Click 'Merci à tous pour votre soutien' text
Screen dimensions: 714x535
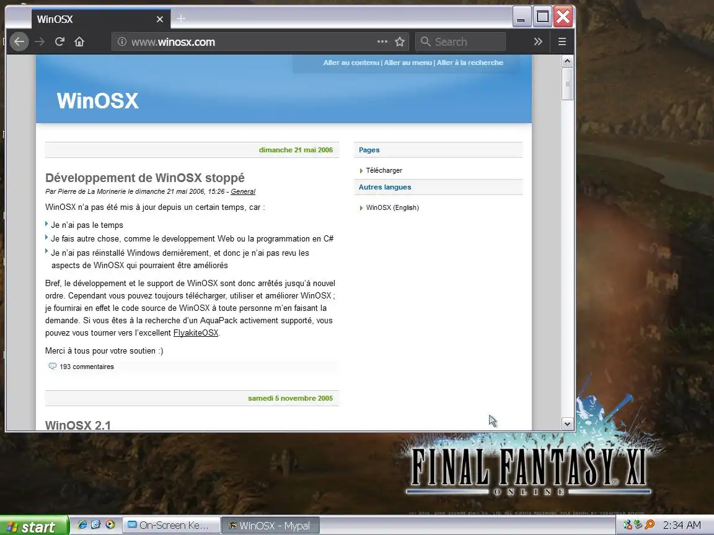tap(104, 350)
